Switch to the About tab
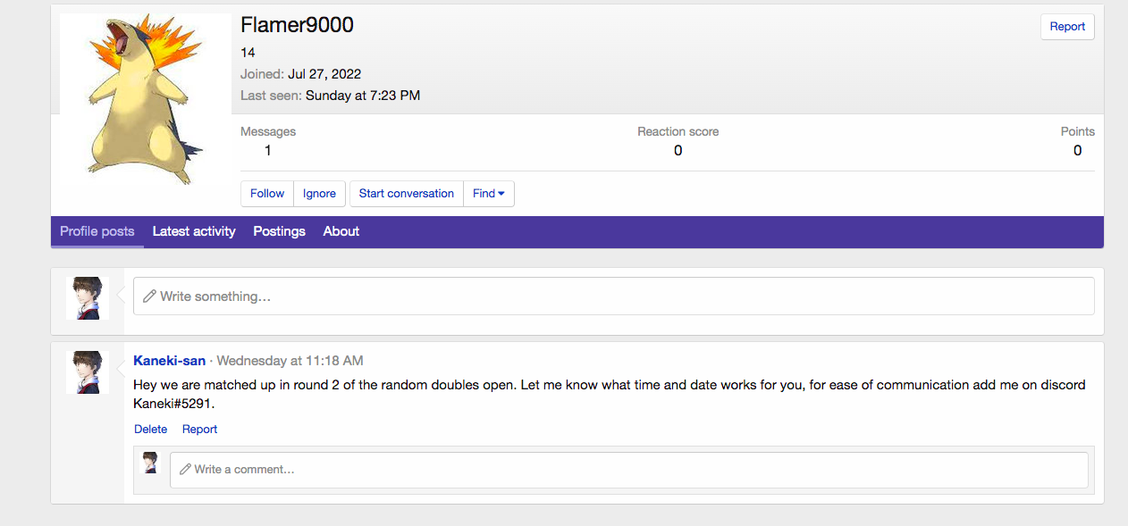The image size is (1128, 526). (x=341, y=231)
